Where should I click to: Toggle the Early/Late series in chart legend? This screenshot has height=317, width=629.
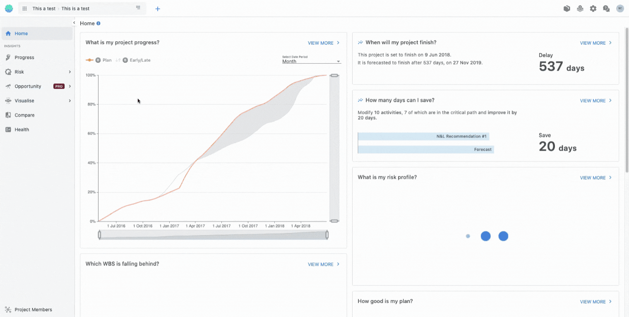[133, 60]
